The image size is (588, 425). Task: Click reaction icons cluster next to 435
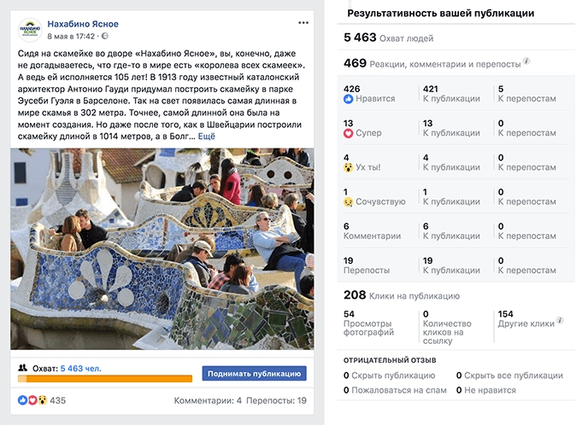point(32,400)
